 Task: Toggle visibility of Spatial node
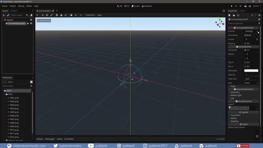click(x=31, y=20)
